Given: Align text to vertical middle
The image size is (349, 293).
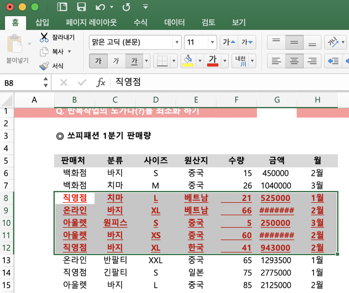Looking at the screenshot, I should point(294,42).
